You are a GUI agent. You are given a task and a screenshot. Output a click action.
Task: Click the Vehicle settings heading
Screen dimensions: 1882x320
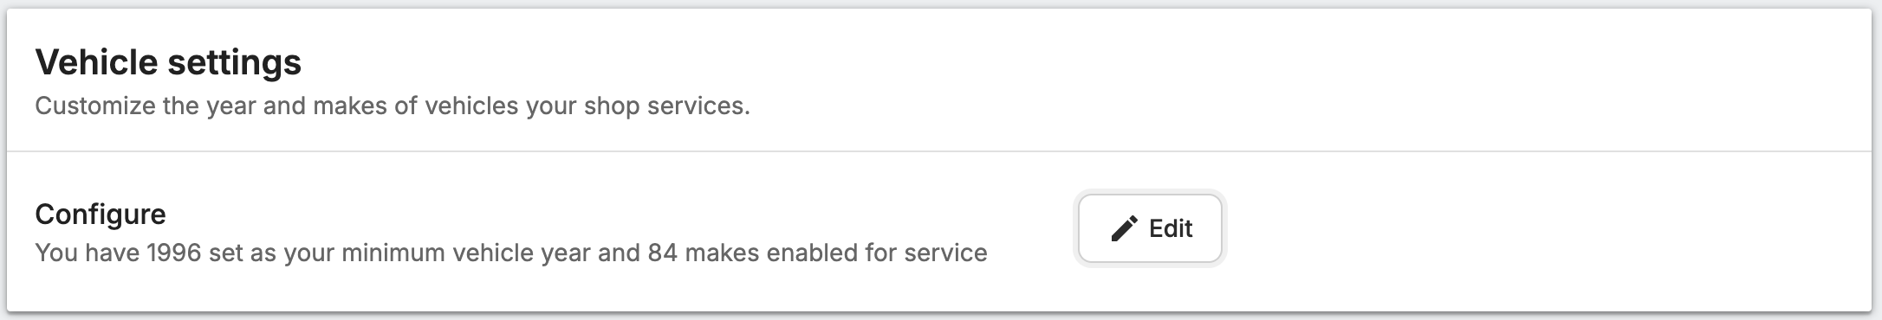pyautogui.click(x=168, y=62)
